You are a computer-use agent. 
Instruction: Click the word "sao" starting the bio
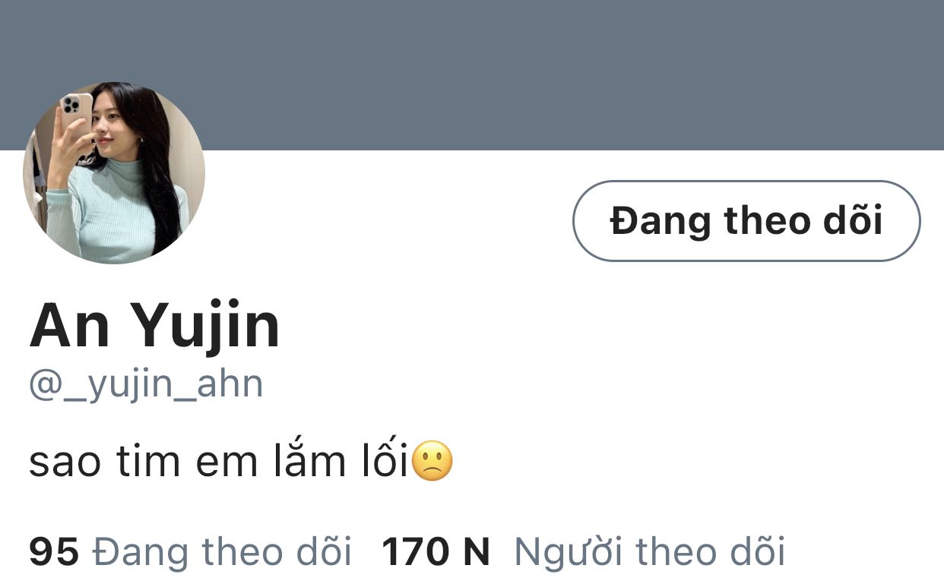(65, 463)
